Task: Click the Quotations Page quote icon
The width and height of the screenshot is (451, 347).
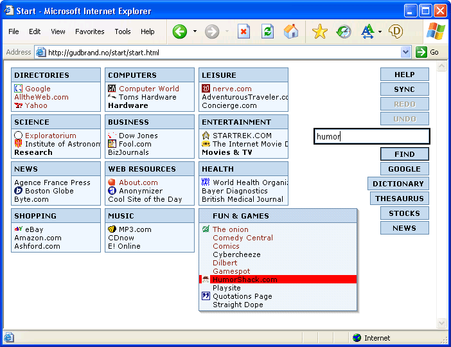Action: (x=206, y=296)
